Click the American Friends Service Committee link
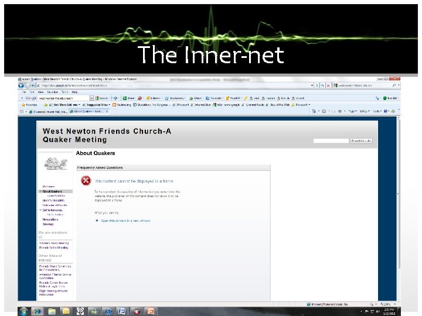Viewport: 422px width, 316px height. 55,276
